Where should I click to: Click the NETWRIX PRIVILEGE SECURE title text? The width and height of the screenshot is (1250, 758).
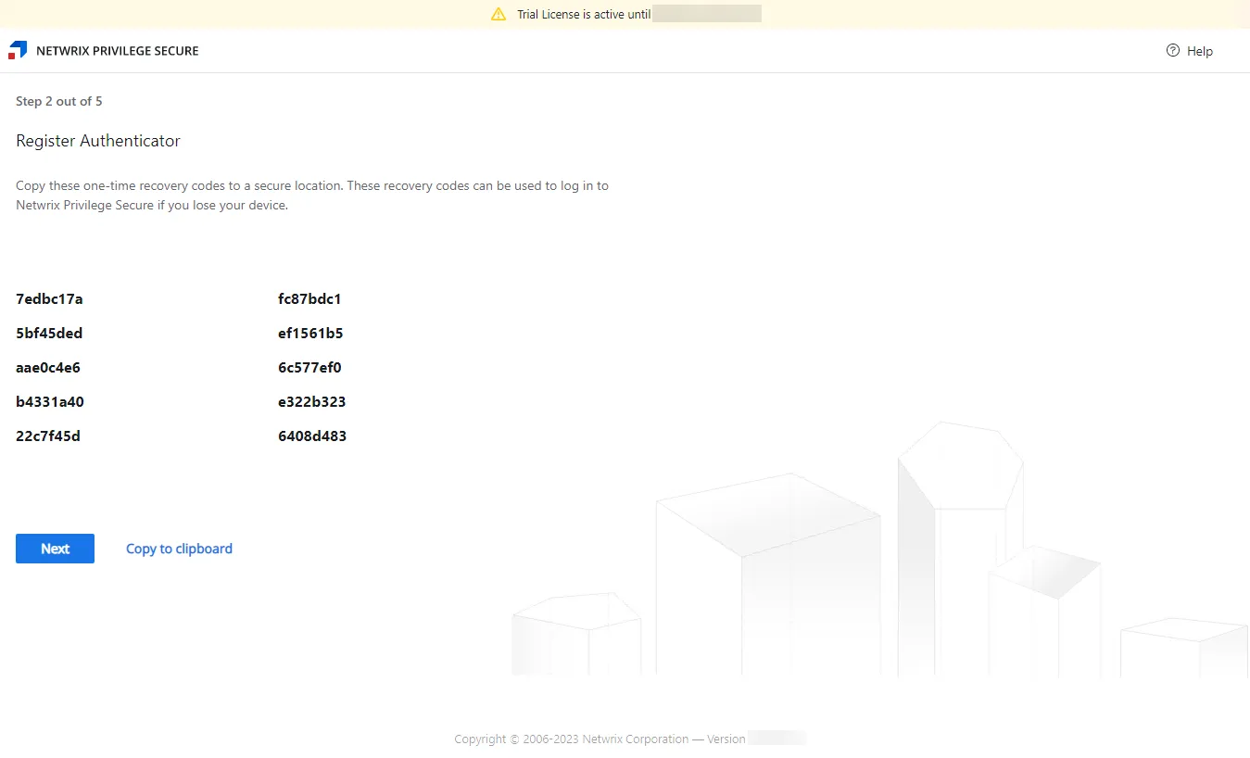[118, 51]
